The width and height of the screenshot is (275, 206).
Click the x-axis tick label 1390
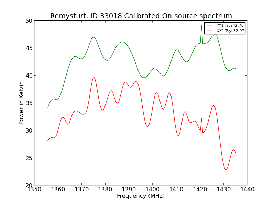[129, 190]
